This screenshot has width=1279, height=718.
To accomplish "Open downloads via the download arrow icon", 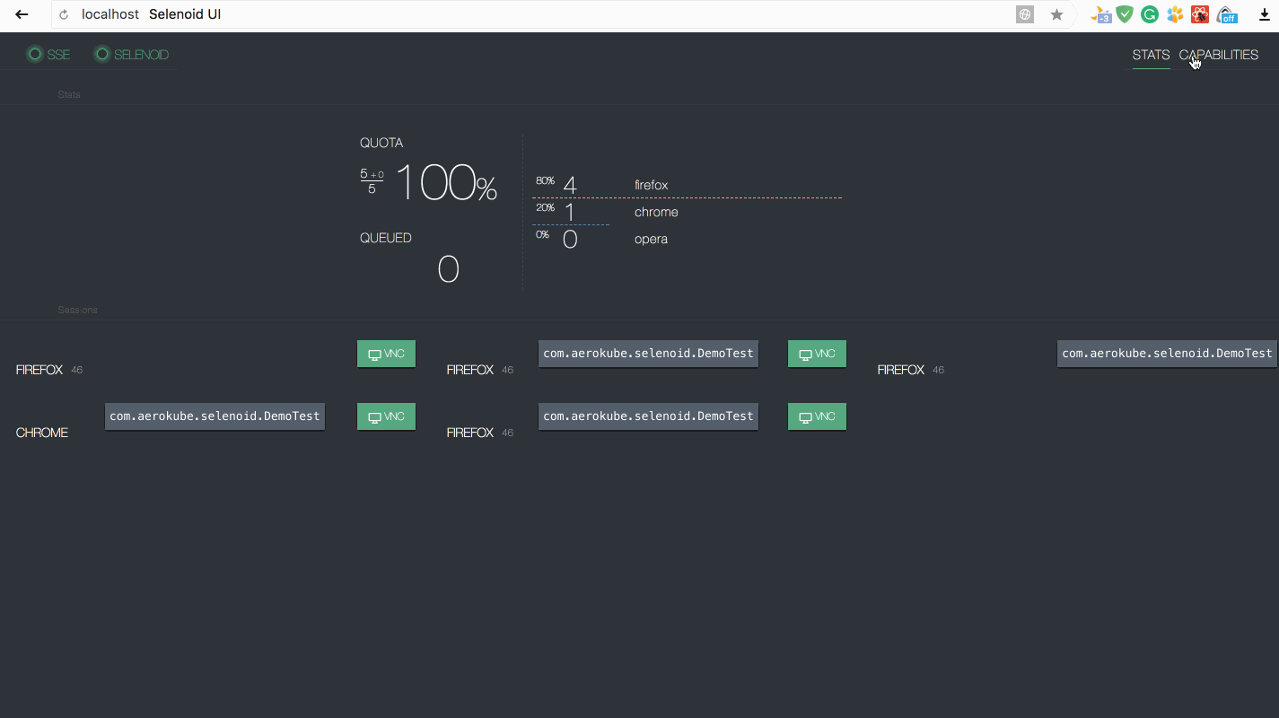I will [1265, 14].
